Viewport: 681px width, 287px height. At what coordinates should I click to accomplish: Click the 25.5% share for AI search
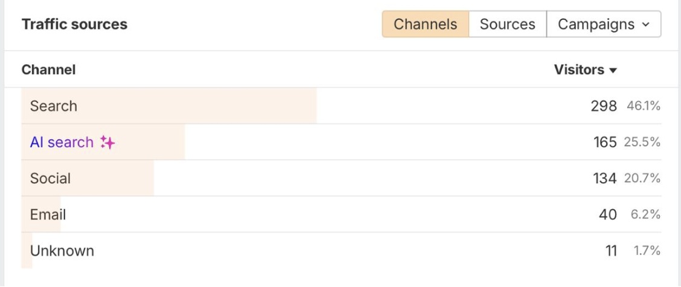coord(642,143)
